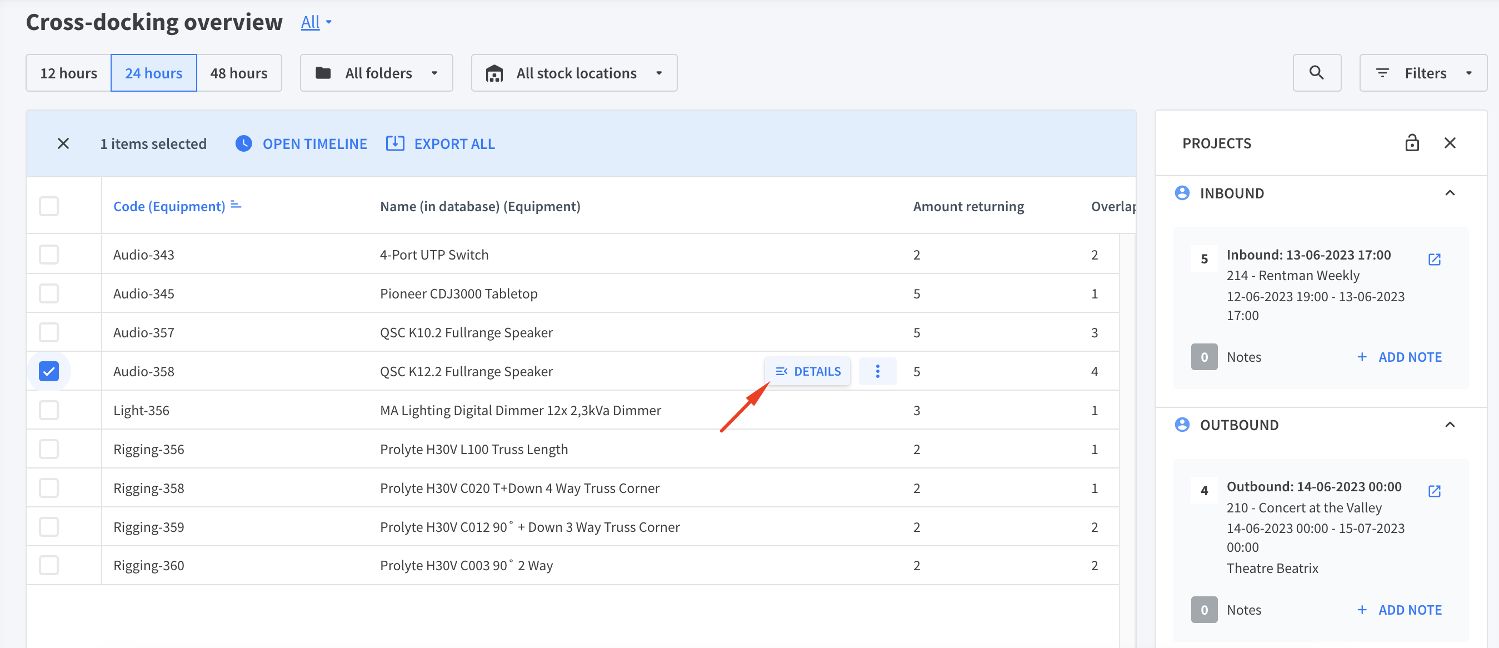Open three-dot menu for Audio-358 row
Screen dimensions: 1499x648
(877, 371)
